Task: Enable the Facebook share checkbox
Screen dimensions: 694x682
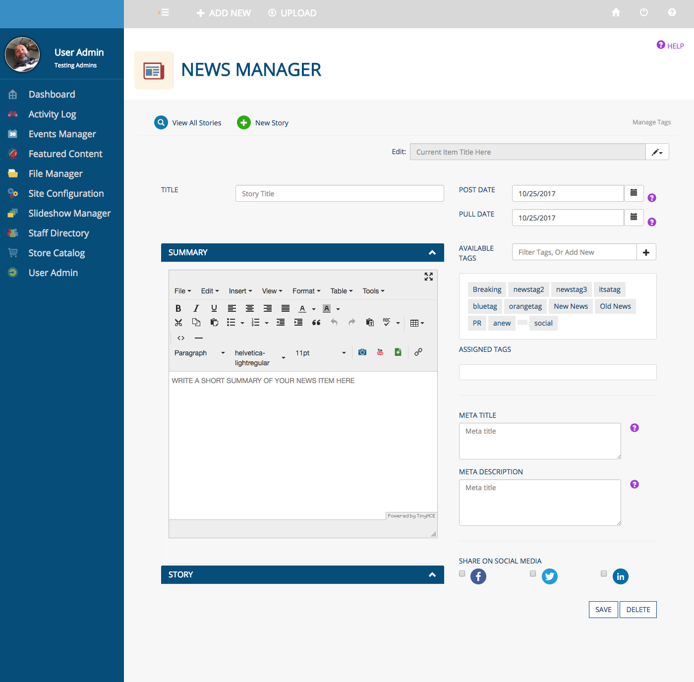Action: coord(462,573)
